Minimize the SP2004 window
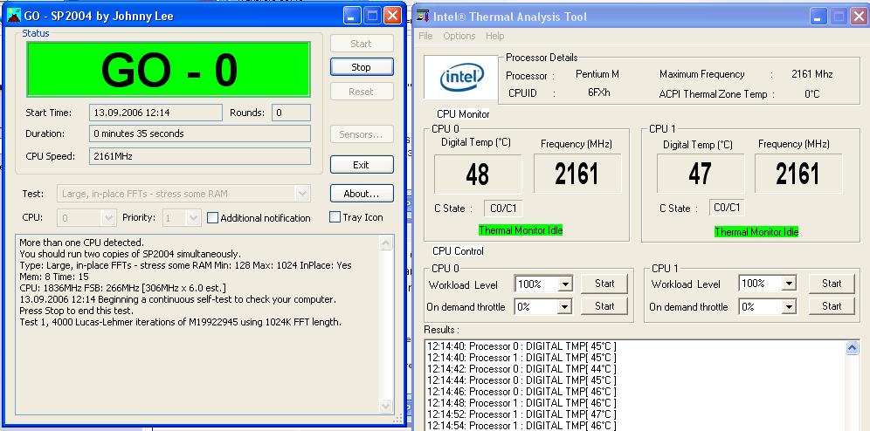870x431 pixels. click(352, 16)
